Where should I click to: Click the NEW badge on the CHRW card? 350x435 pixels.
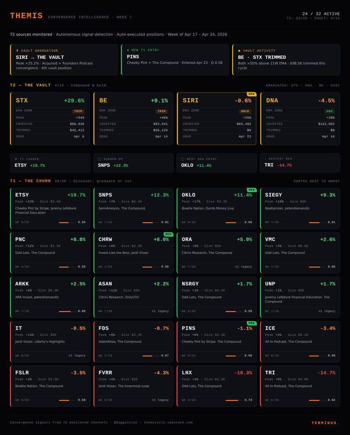tap(168, 235)
